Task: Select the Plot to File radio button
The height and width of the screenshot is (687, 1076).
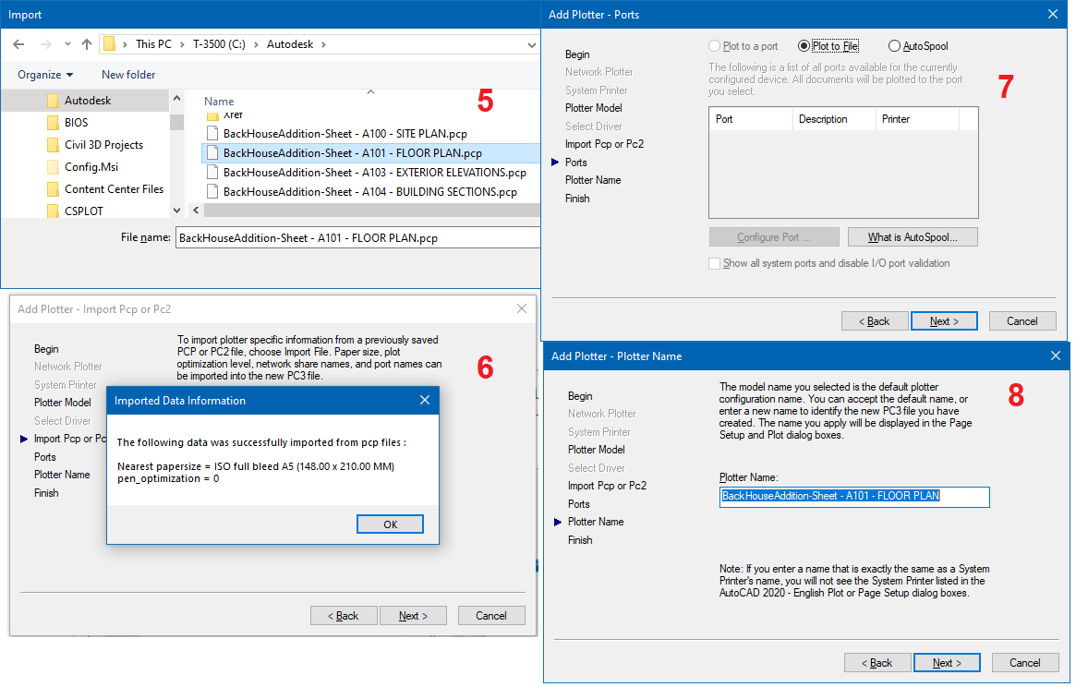Action: [x=828, y=46]
